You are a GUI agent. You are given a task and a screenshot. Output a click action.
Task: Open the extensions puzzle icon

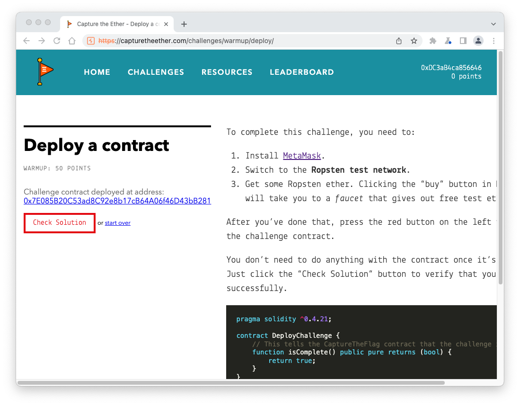point(432,41)
